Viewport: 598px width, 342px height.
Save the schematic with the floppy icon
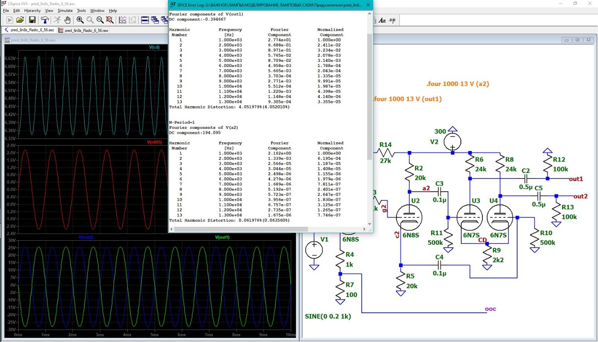click(x=32, y=20)
